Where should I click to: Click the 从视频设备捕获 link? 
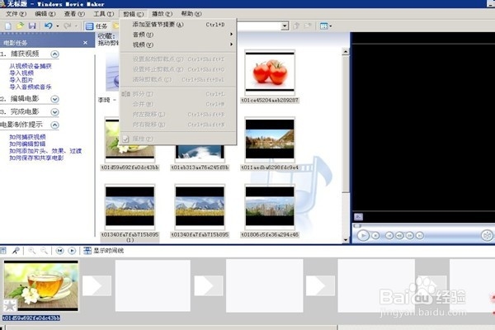tap(31, 66)
